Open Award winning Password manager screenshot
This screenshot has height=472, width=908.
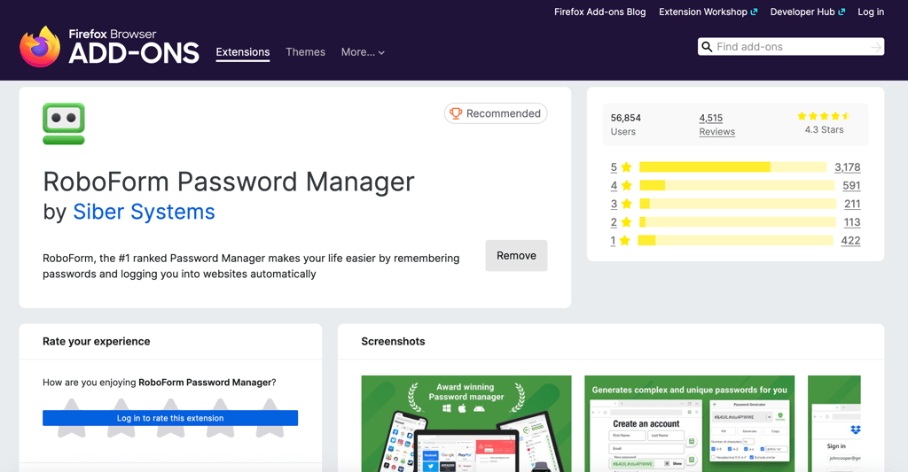click(x=466, y=423)
